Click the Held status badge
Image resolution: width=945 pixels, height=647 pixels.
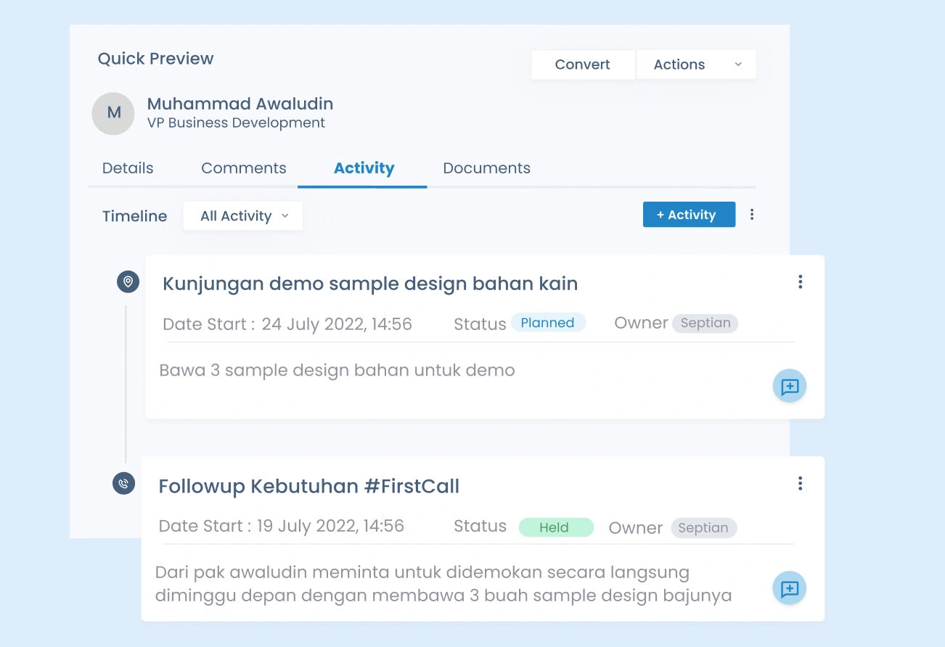[x=556, y=527]
